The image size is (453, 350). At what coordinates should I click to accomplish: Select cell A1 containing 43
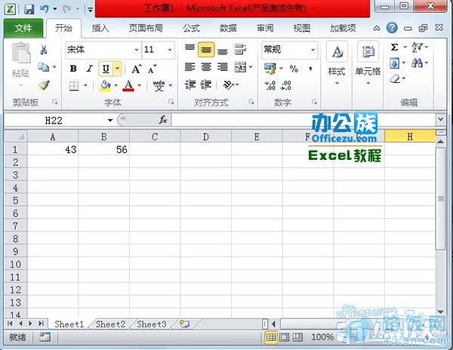coord(53,149)
